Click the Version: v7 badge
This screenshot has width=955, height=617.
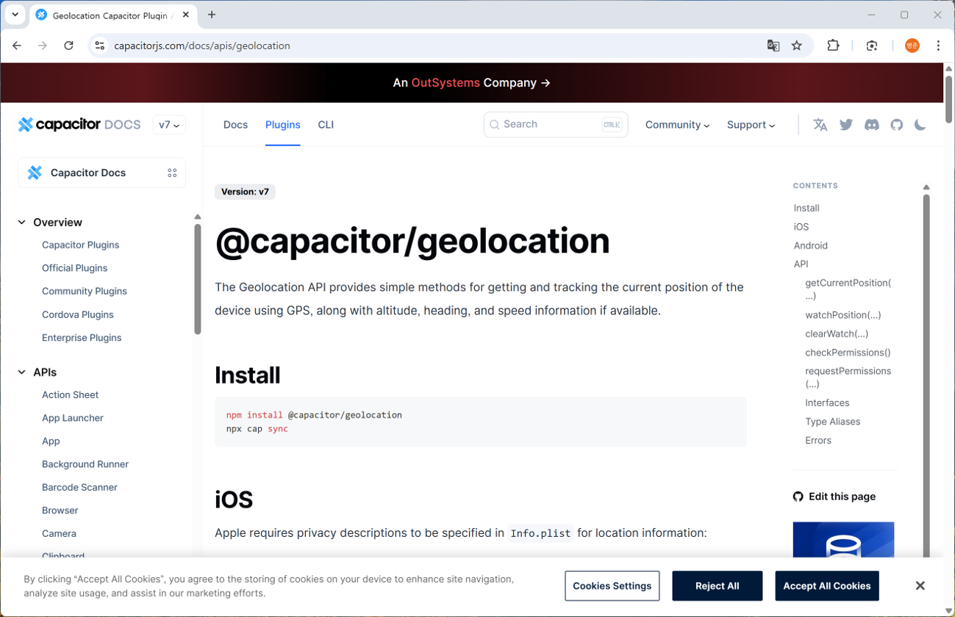[245, 192]
